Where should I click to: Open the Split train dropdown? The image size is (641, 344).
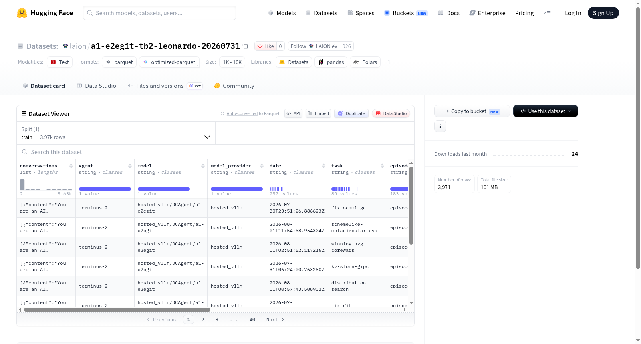click(x=116, y=133)
